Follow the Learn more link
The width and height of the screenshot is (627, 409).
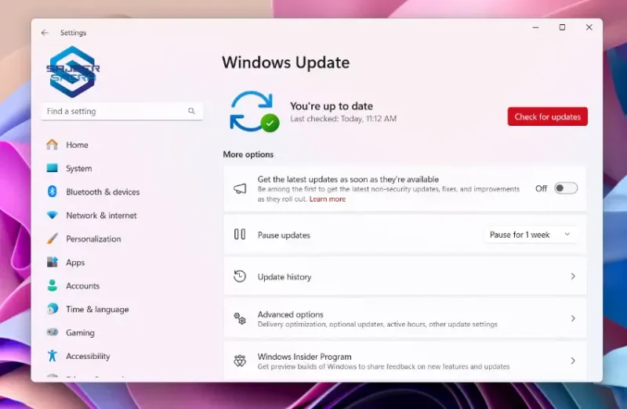tap(327, 199)
